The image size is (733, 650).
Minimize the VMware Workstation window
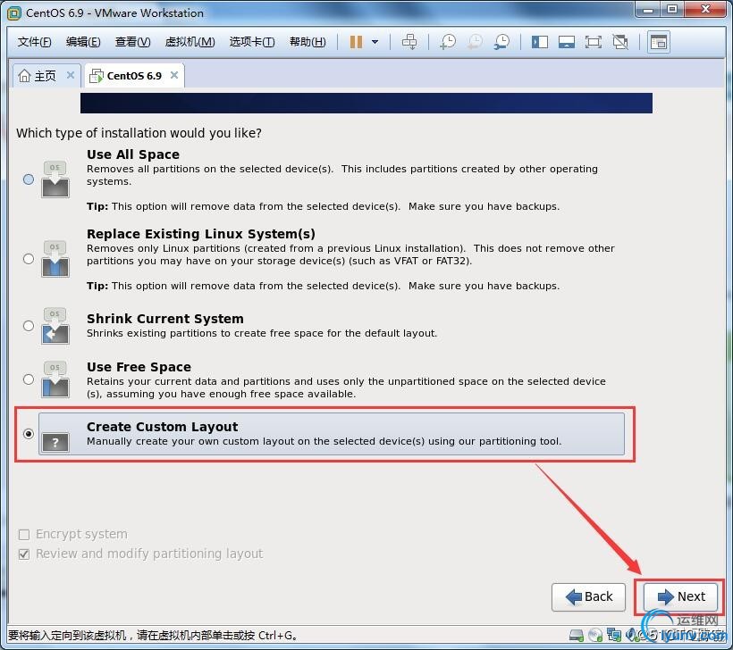[648, 10]
